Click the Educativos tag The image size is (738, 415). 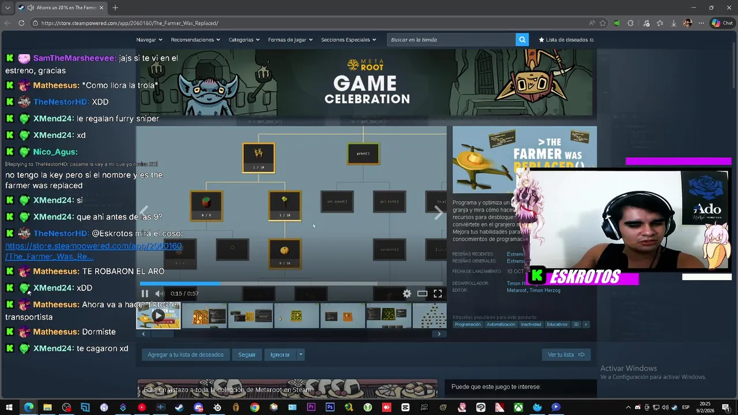[x=557, y=325]
